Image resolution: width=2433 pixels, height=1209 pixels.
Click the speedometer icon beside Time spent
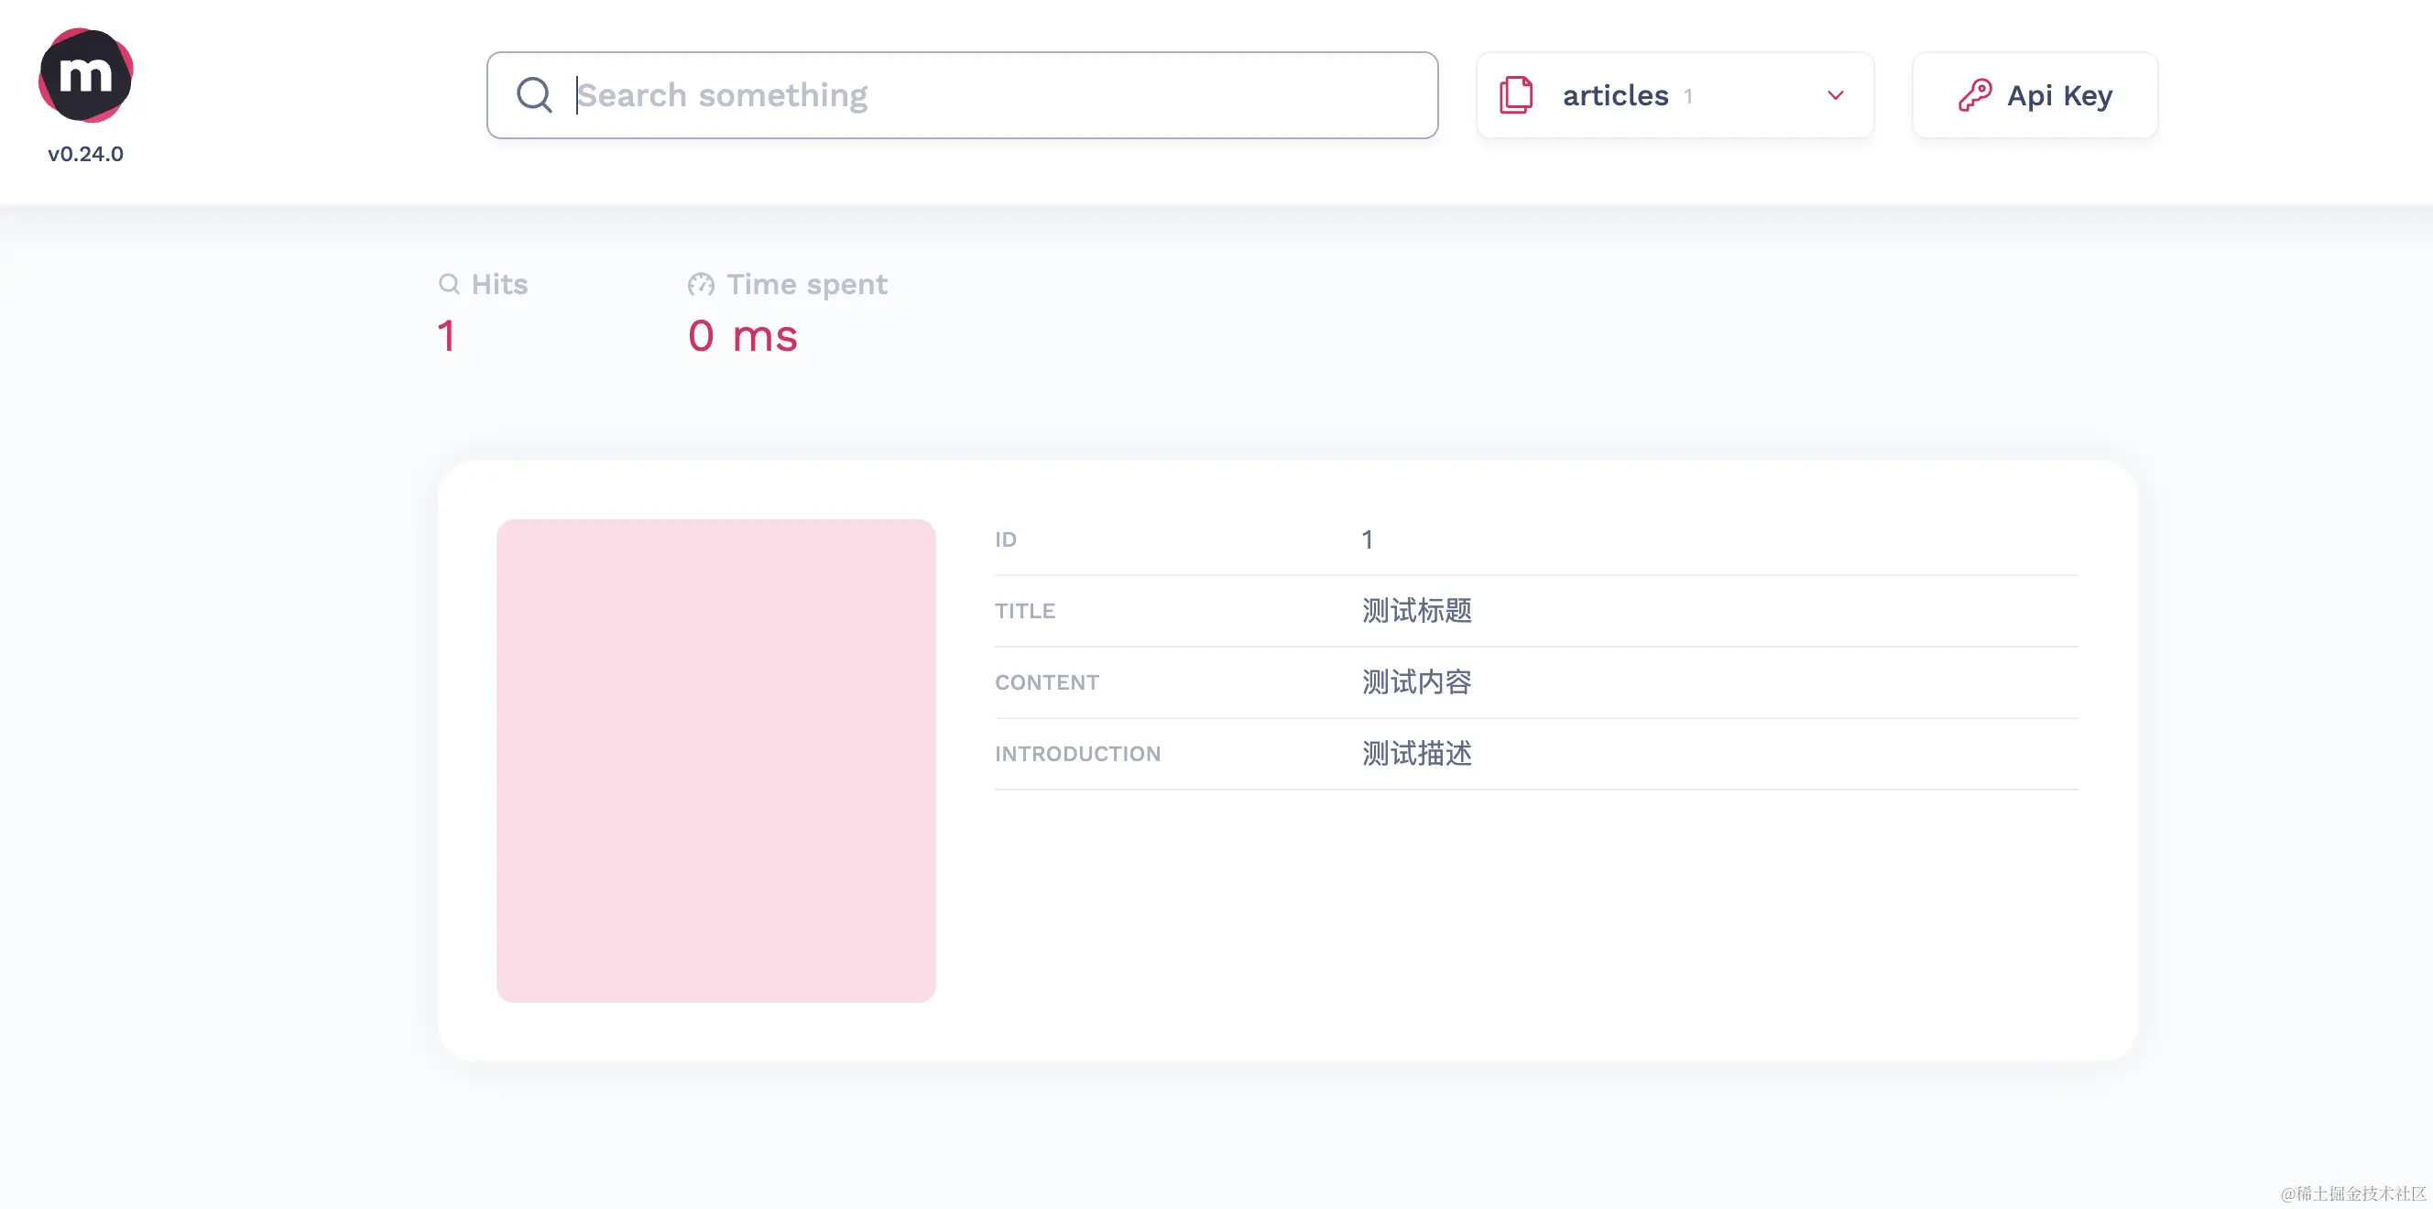pos(701,284)
